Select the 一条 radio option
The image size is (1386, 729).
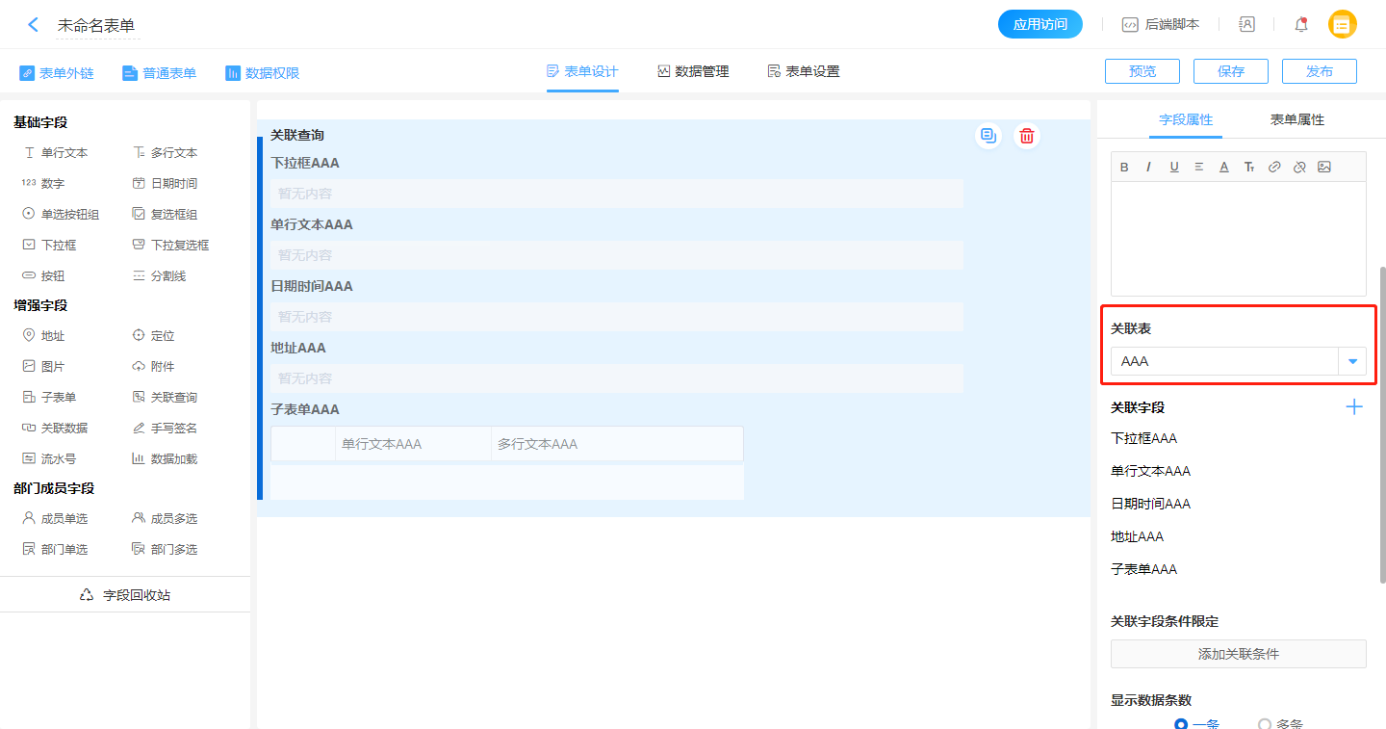click(x=1181, y=724)
